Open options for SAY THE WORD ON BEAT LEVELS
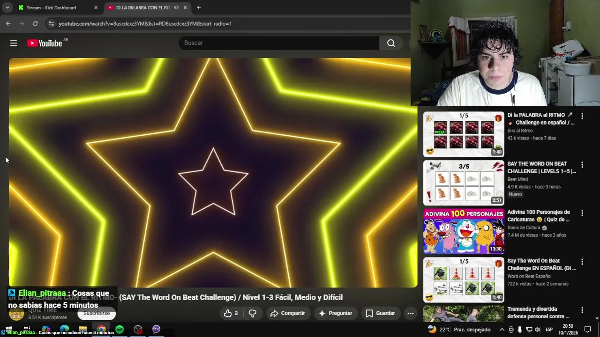The image size is (600, 337). click(582, 165)
